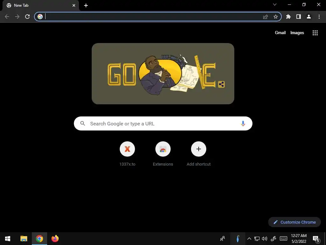Image resolution: width=326 pixels, height=245 pixels.
Task: Click the Customize Chrome button
Action: [x=294, y=222]
